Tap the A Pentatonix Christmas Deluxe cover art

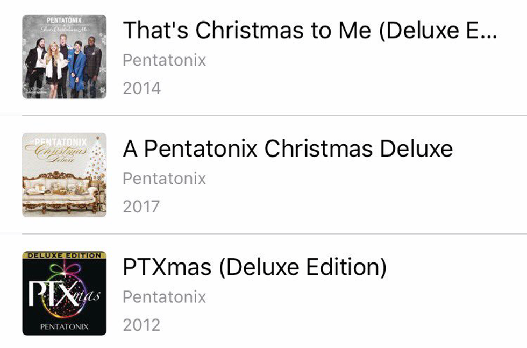tap(64, 175)
